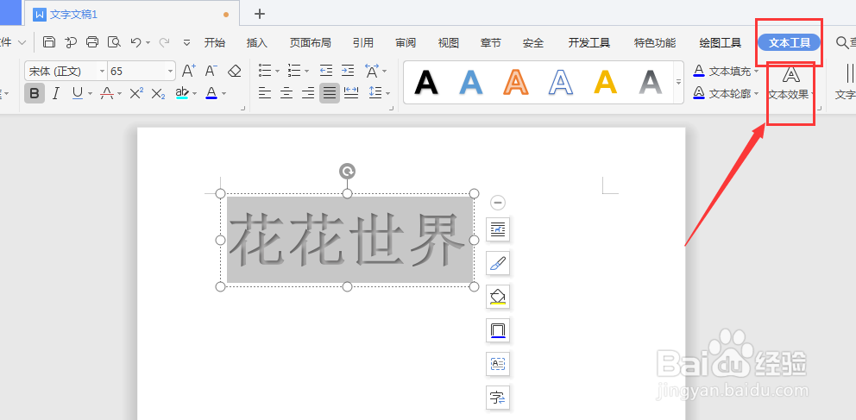Expand the WordArt style gallery
The image size is (856, 420).
coord(678,83)
